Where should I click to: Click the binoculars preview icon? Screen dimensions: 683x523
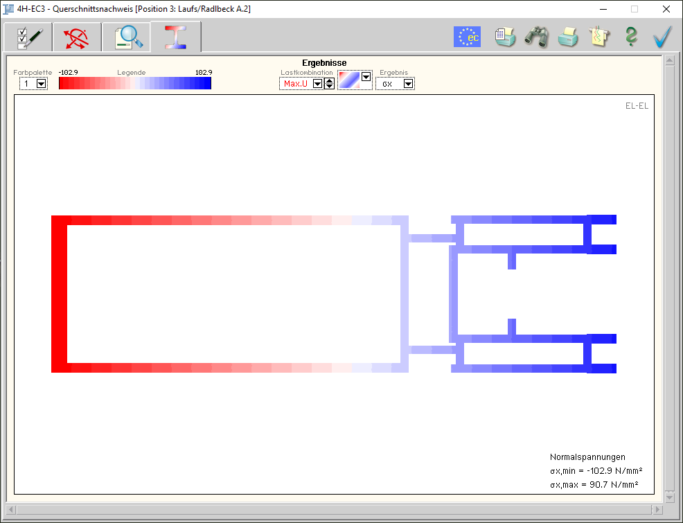pos(536,37)
